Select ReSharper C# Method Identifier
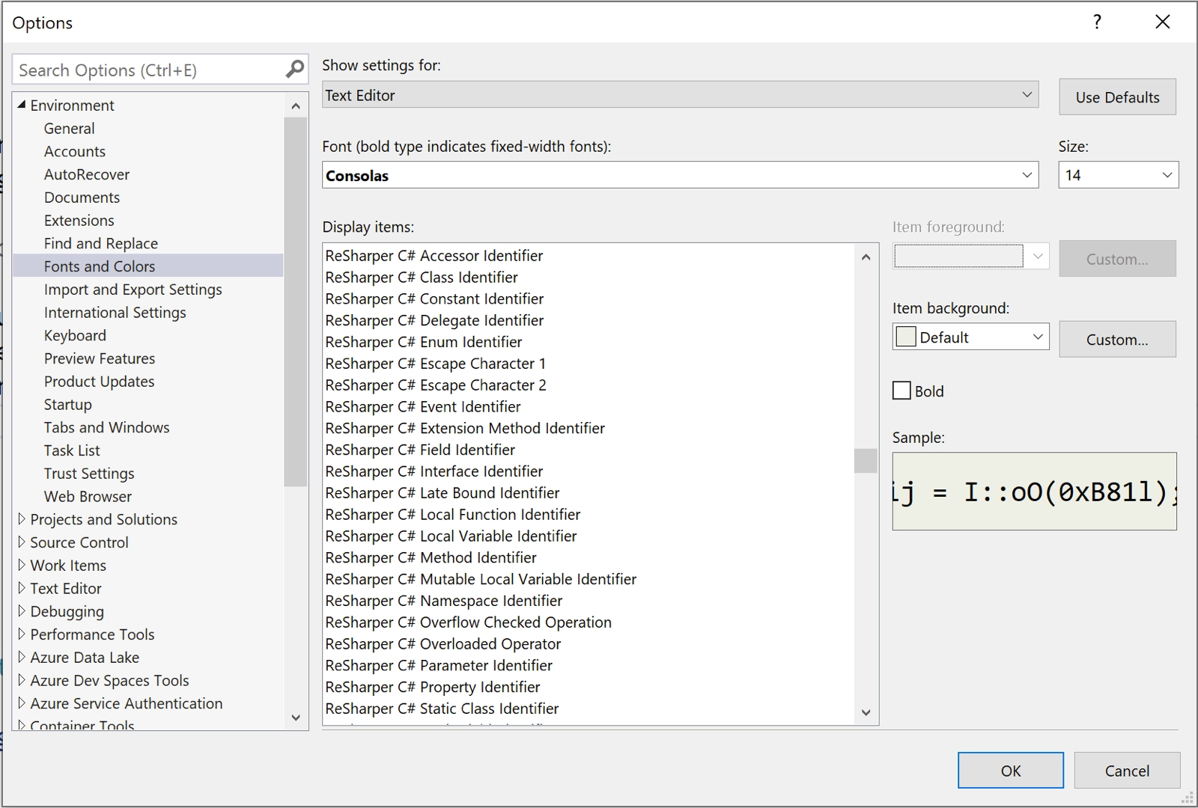Viewport: 1198px width, 808px height. click(x=431, y=558)
